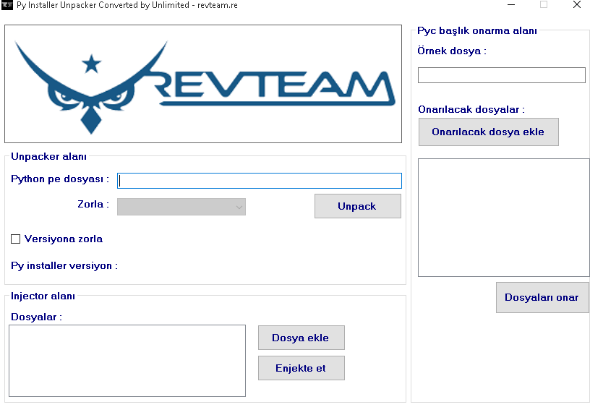The height and width of the screenshot is (415, 590).
Task: Click inside the Onarılacak dosyalar list box
Action: (x=503, y=218)
